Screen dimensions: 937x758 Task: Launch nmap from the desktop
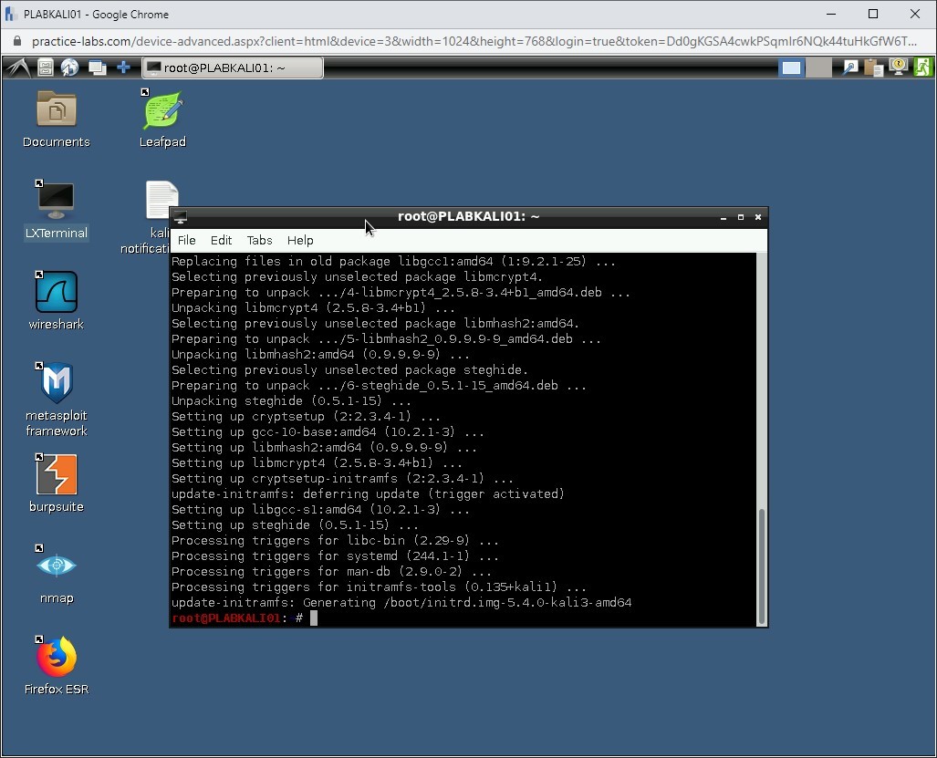tap(57, 567)
